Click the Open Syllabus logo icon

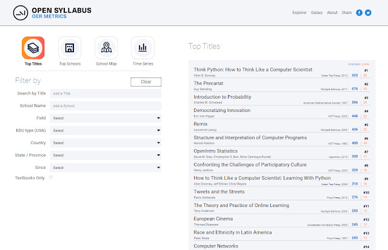click(x=20, y=13)
